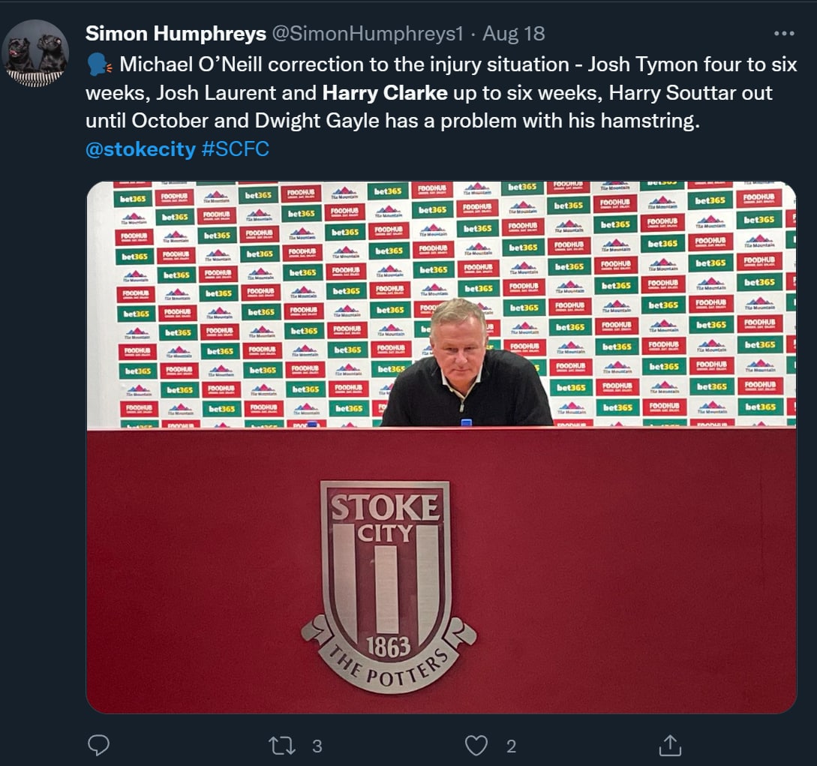Reply to Simon Humphreys' tweet
Viewport: 817px width, 766px height.
pyautogui.click(x=98, y=745)
